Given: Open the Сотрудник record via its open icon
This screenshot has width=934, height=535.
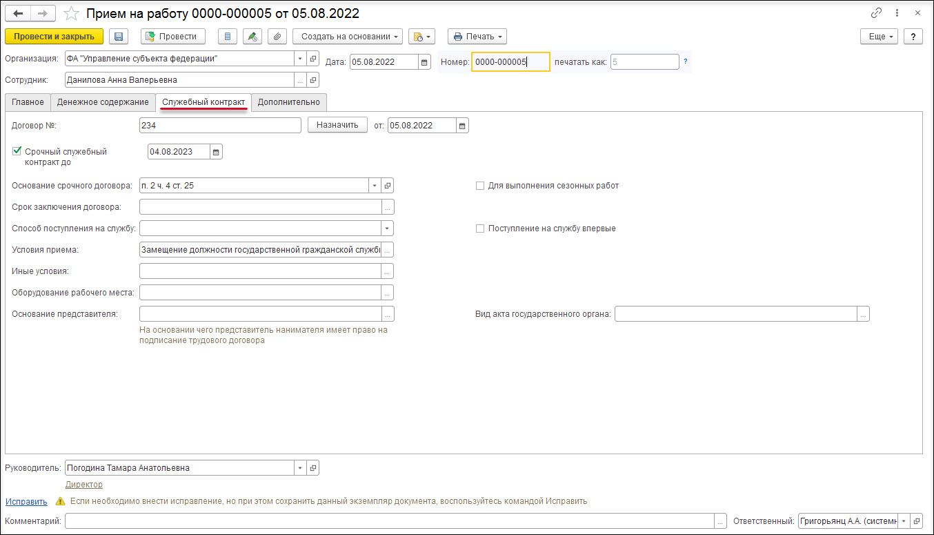Looking at the screenshot, I should [313, 80].
